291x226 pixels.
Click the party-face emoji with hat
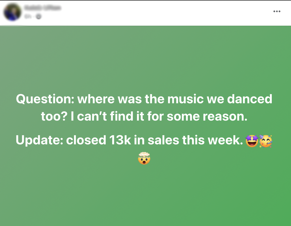266,141
